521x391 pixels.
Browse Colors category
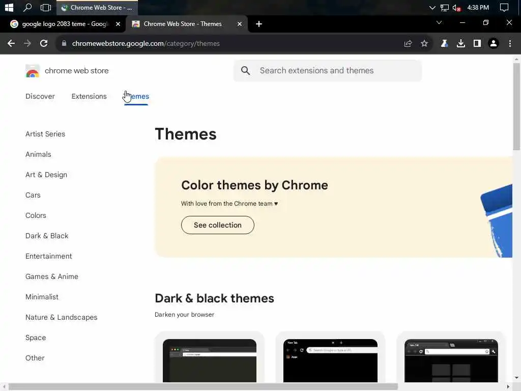(36, 215)
